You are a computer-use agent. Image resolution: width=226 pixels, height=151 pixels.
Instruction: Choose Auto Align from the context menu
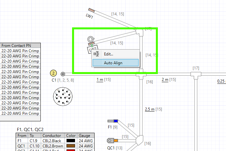click(x=115, y=63)
